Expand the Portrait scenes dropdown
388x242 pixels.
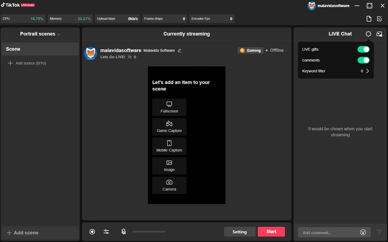click(x=40, y=34)
